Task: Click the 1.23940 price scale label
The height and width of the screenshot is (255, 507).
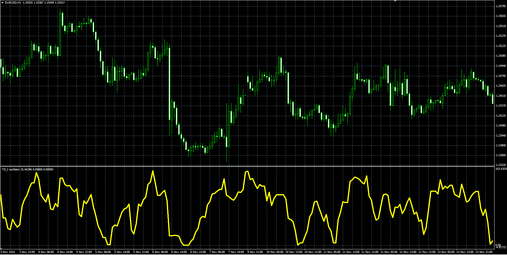Action: (501, 135)
